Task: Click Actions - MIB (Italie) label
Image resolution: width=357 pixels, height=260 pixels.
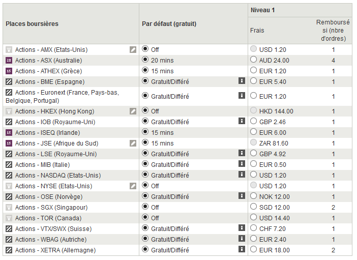Action: (x=42, y=165)
